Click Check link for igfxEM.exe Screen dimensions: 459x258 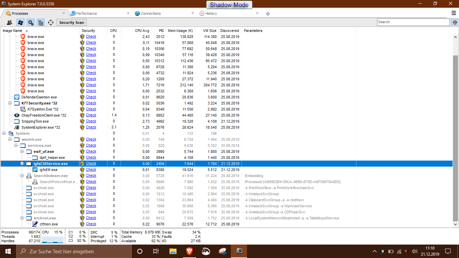(x=91, y=169)
